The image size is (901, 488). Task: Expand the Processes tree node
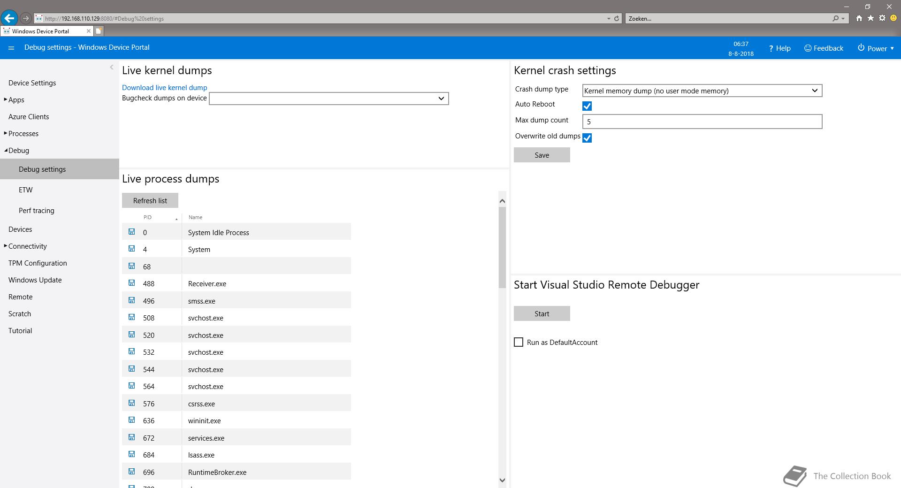point(6,133)
